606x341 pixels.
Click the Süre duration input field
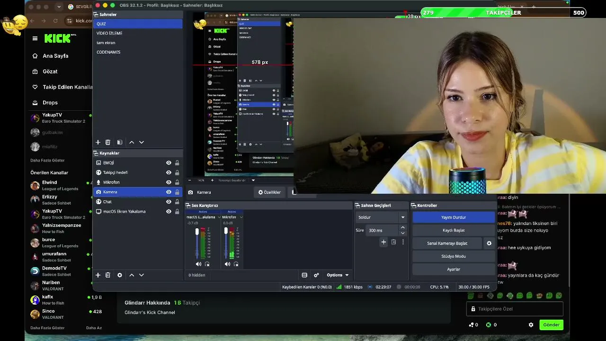click(383, 231)
